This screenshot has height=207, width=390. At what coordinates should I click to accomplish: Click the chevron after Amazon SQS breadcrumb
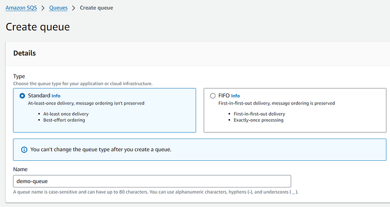(43, 8)
